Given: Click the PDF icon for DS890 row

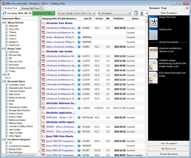Looking at the screenshot, I should coord(43,28).
